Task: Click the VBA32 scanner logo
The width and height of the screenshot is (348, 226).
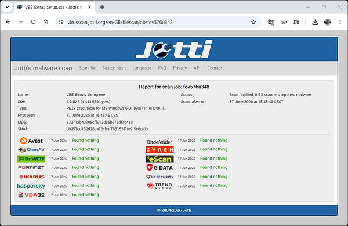Action: pyautogui.click(x=31, y=195)
